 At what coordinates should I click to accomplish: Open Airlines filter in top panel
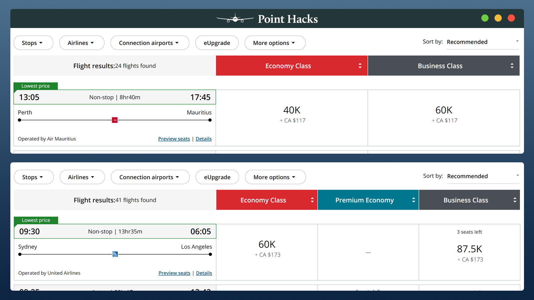point(82,43)
